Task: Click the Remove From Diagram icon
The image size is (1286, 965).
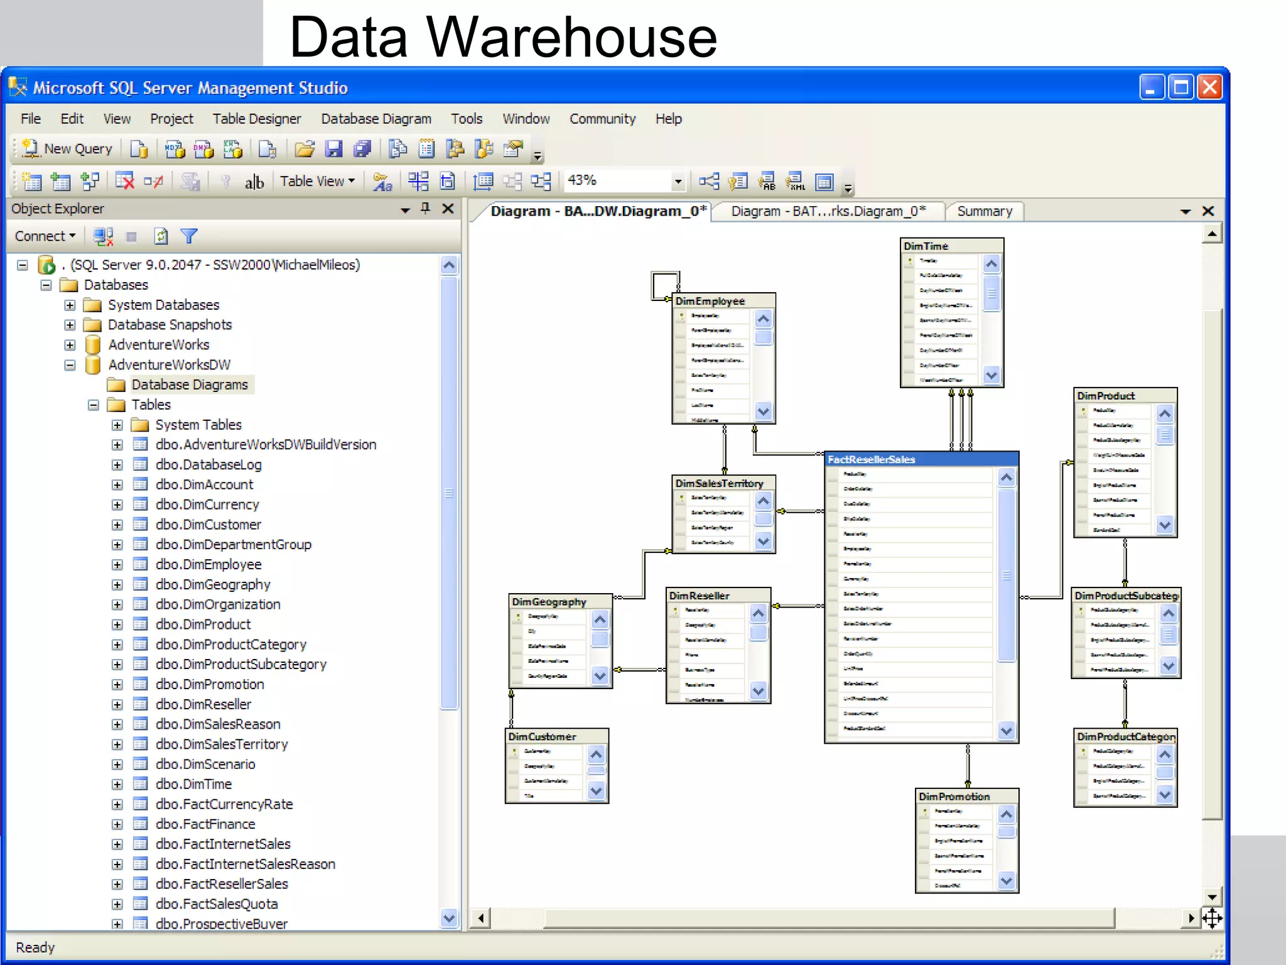Action: coord(153,182)
